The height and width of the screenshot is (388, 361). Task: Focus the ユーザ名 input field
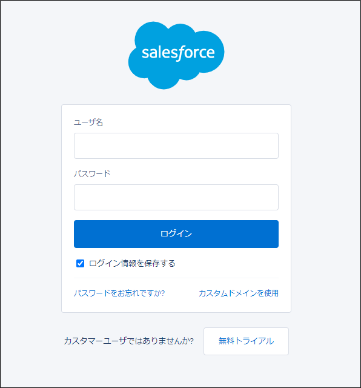[176, 145]
